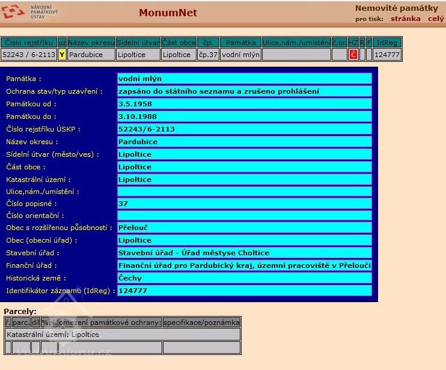The height and width of the screenshot is (370, 446).
Task: Click the 'Památkou do' date value 3.10.1988
Action: (244, 117)
